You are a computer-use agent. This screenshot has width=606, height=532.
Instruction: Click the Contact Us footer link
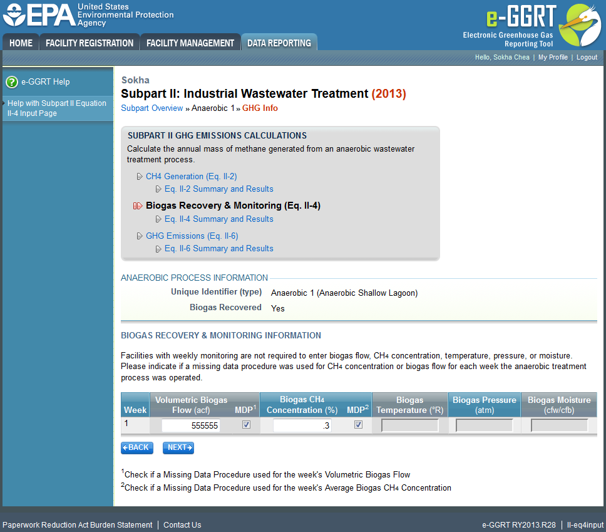point(182,525)
